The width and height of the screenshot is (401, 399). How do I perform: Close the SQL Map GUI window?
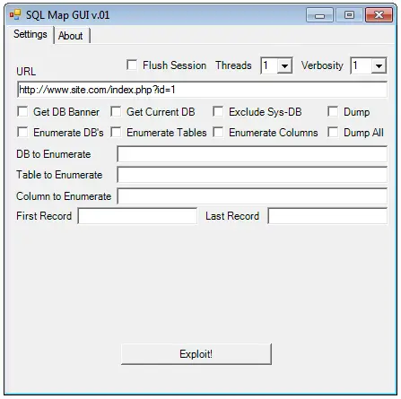(x=379, y=15)
